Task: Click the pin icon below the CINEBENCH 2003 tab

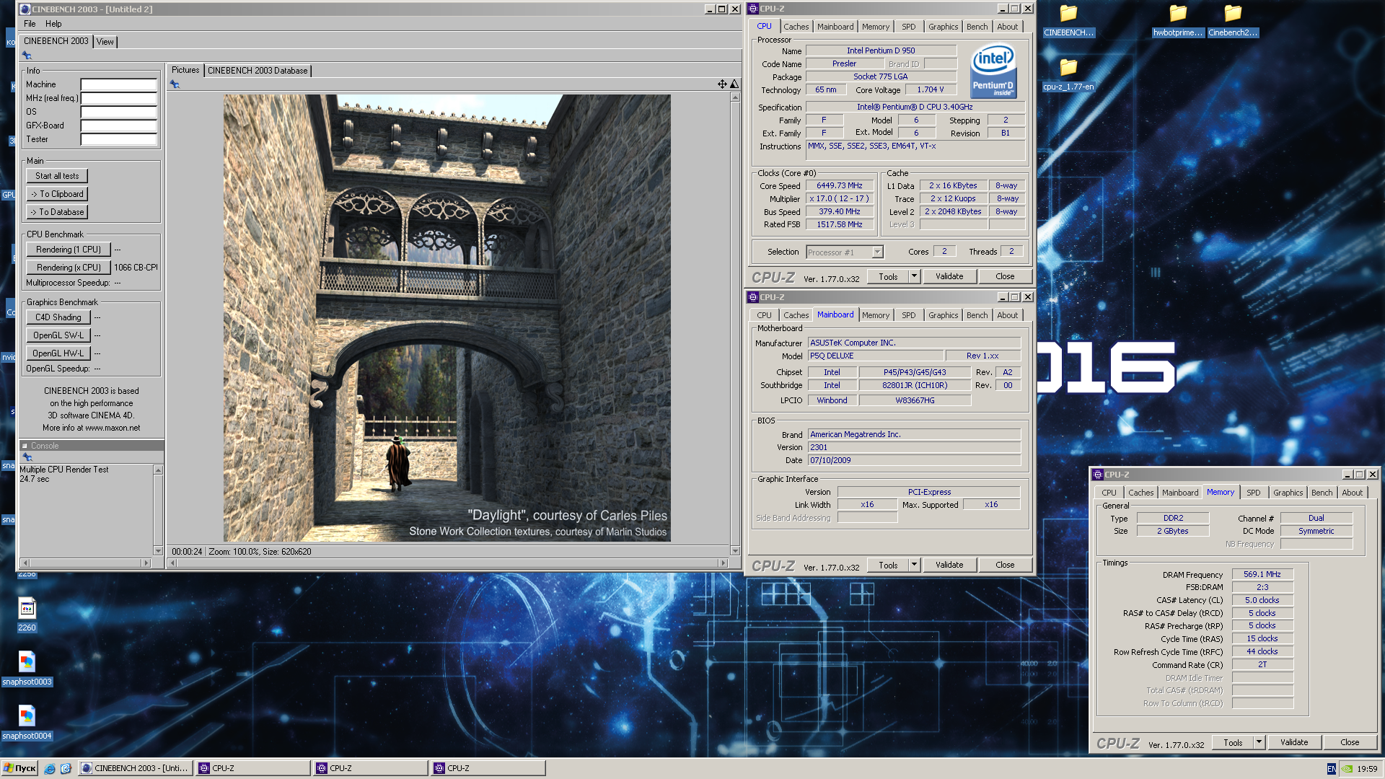Action: pos(27,56)
